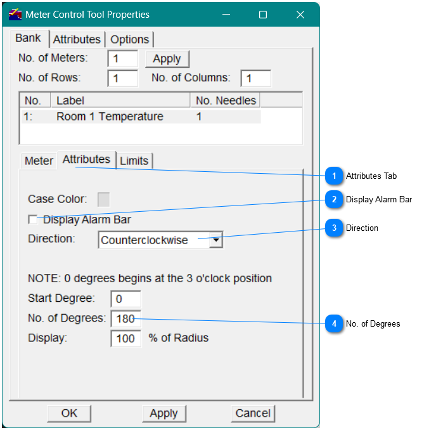Click the No. column header

[35, 100]
